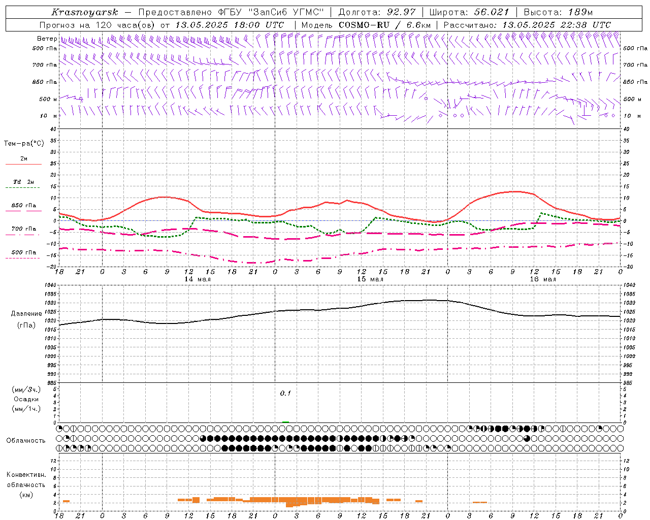Click the '850 гПа' temperature legend label
The image size is (650, 520).
24,206
